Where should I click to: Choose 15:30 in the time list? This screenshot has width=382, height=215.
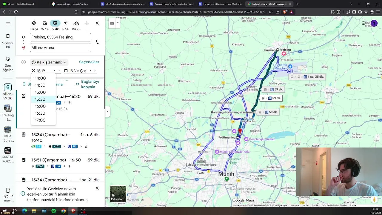[43, 99]
